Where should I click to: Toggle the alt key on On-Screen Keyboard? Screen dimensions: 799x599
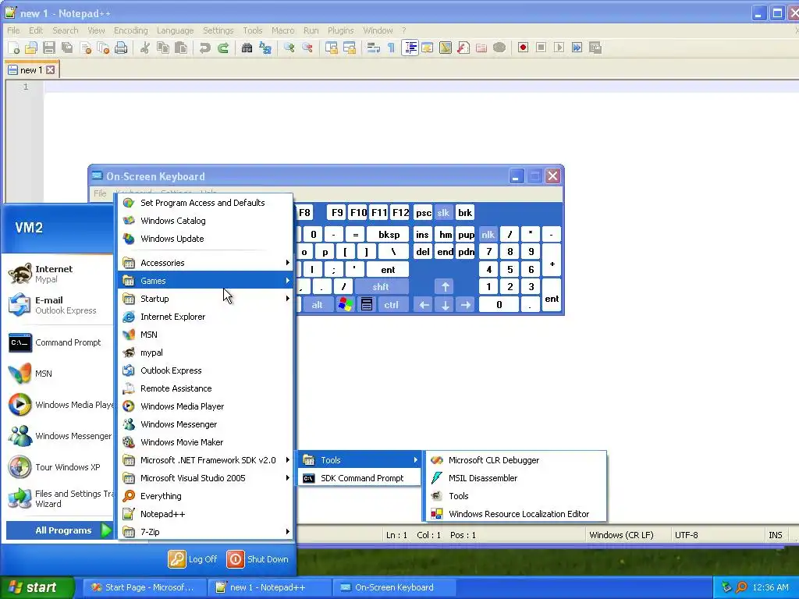[x=317, y=305]
